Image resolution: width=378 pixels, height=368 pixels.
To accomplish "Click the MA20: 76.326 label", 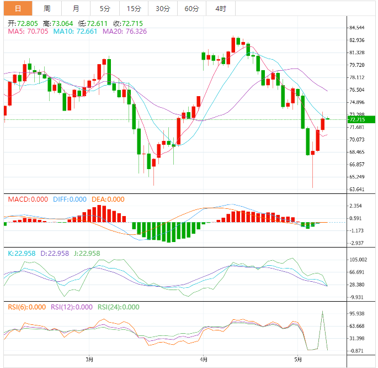I will [125, 31].
